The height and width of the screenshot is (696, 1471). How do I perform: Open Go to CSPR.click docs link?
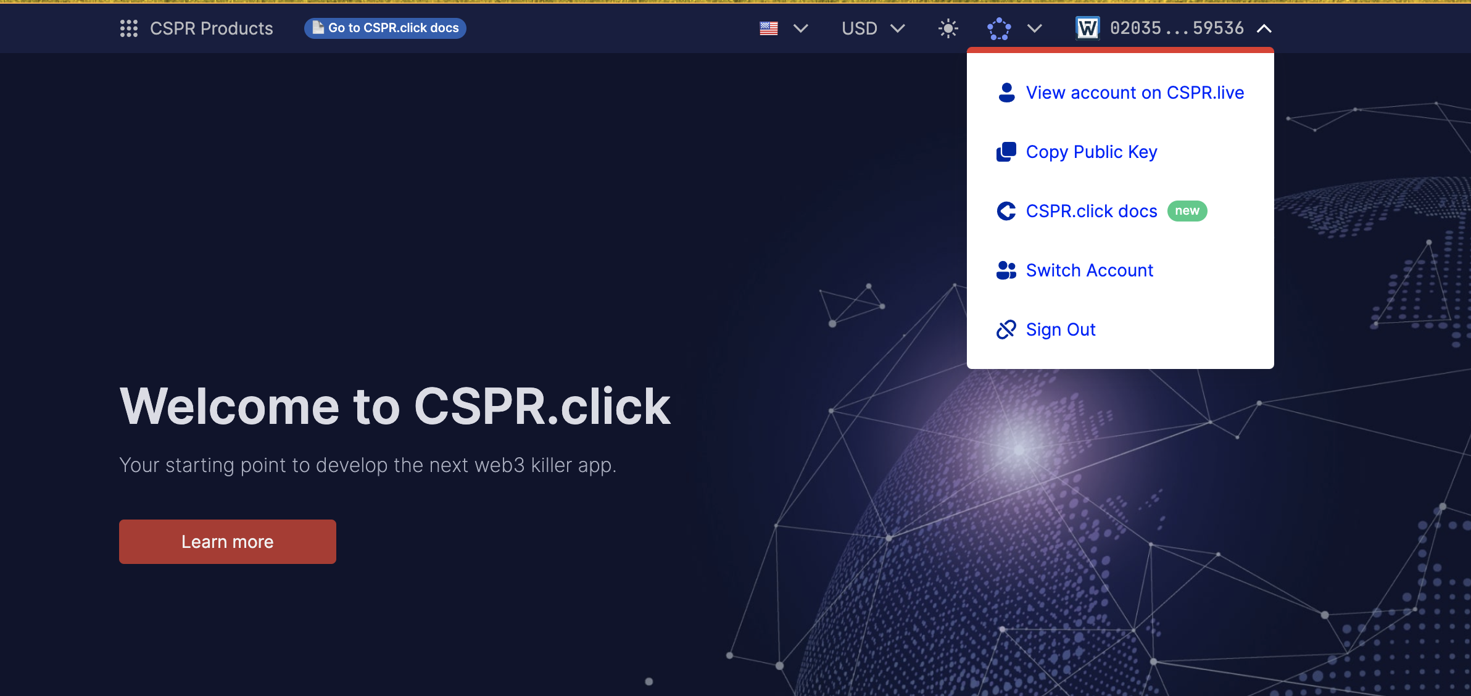coord(393,28)
